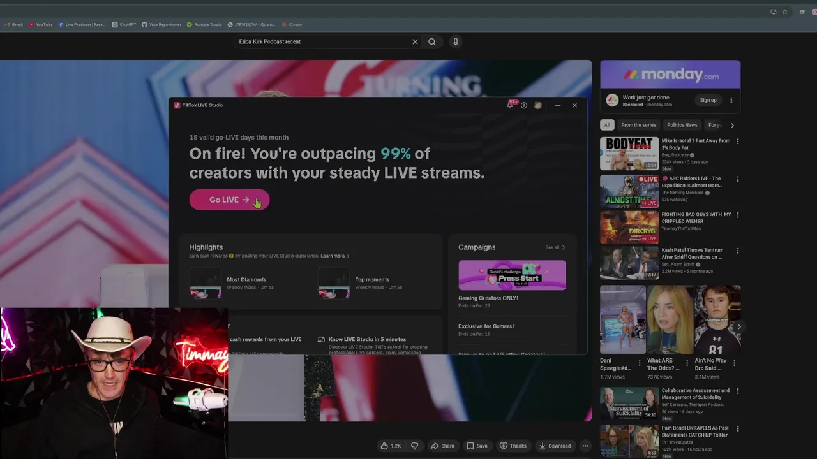Open the monday.com banner ad
This screenshot has height=459, width=817.
(x=670, y=75)
